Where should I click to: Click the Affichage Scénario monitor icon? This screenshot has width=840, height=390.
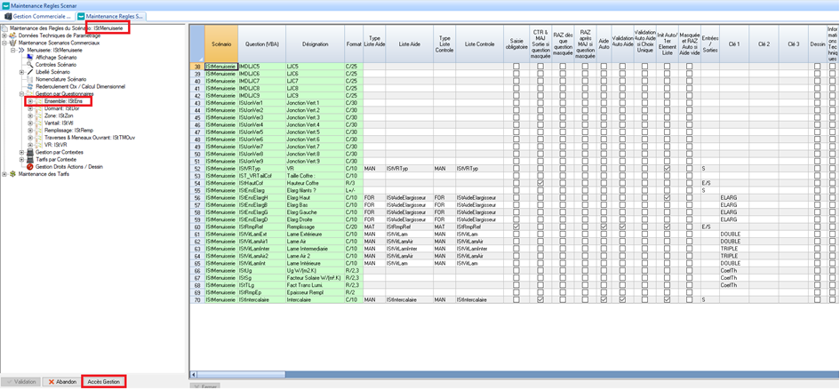(x=30, y=58)
